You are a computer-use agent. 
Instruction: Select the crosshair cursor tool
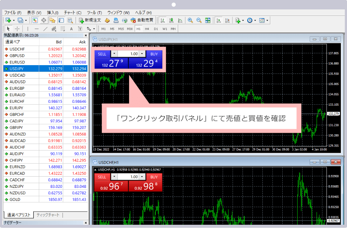point(17,29)
